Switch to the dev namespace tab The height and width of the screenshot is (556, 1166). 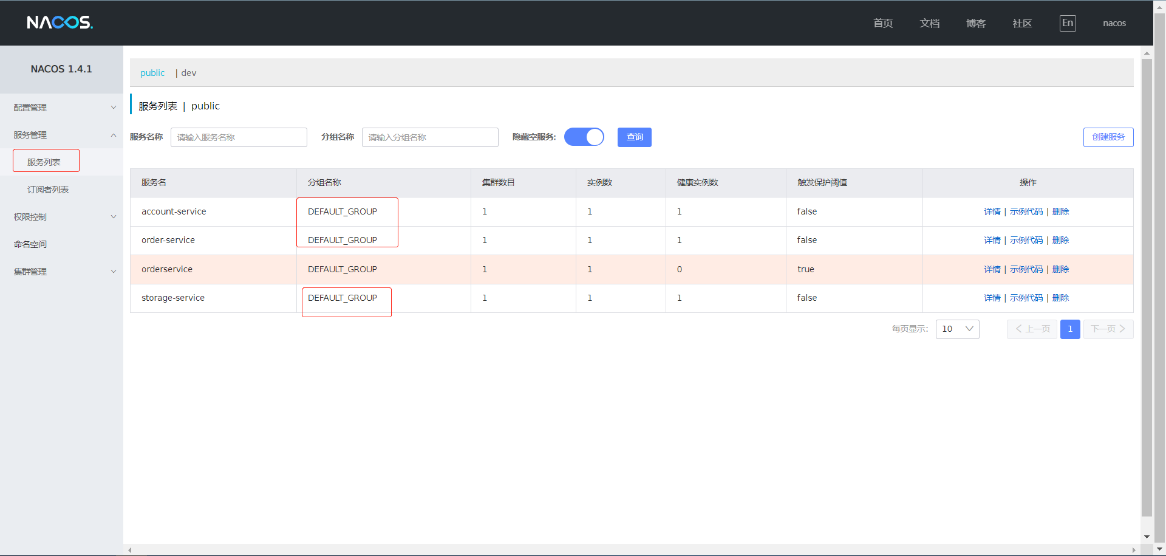point(188,73)
